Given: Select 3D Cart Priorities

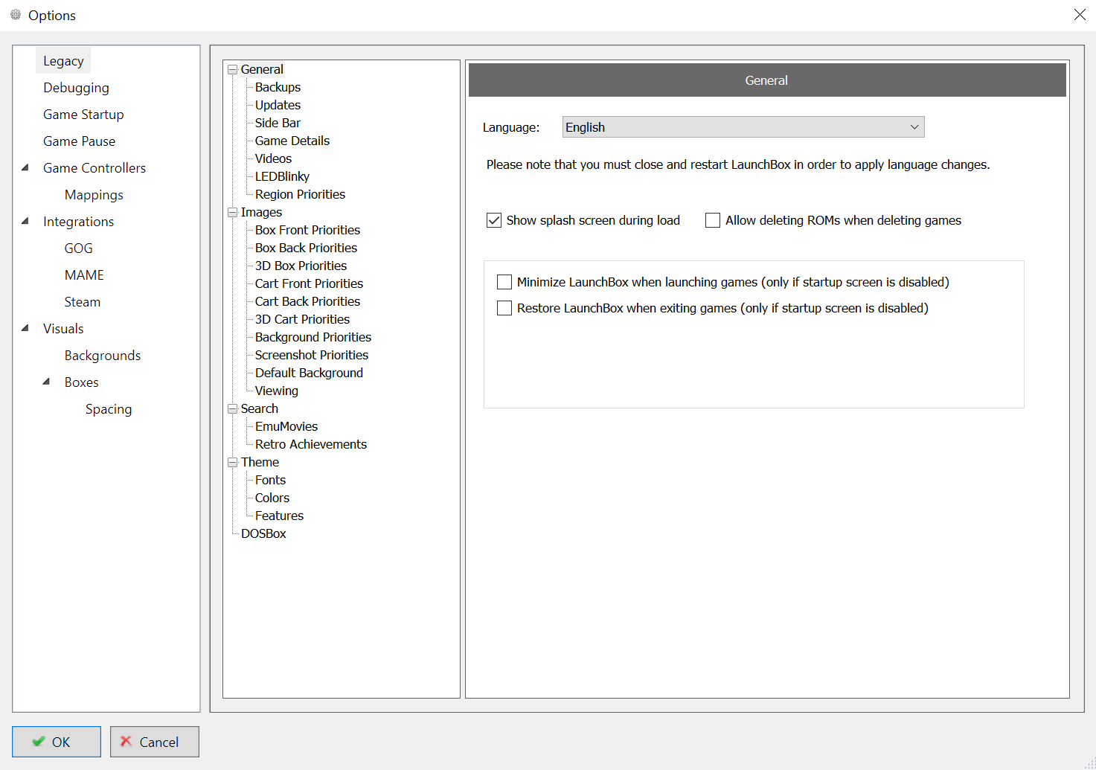Looking at the screenshot, I should 302,319.
